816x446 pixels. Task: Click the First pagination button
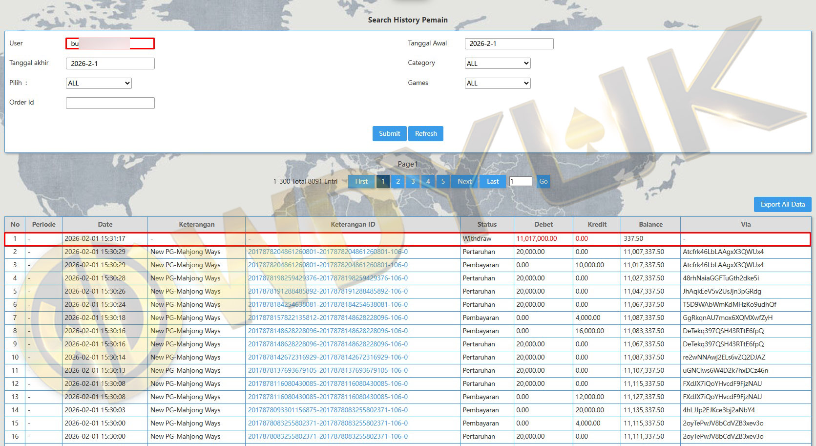tap(361, 181)
